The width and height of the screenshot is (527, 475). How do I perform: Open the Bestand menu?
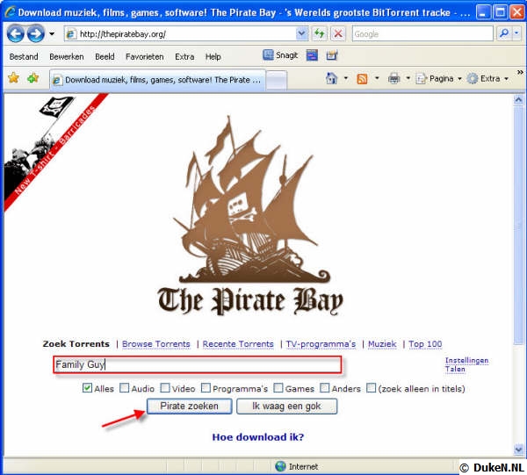coord(24,57)
